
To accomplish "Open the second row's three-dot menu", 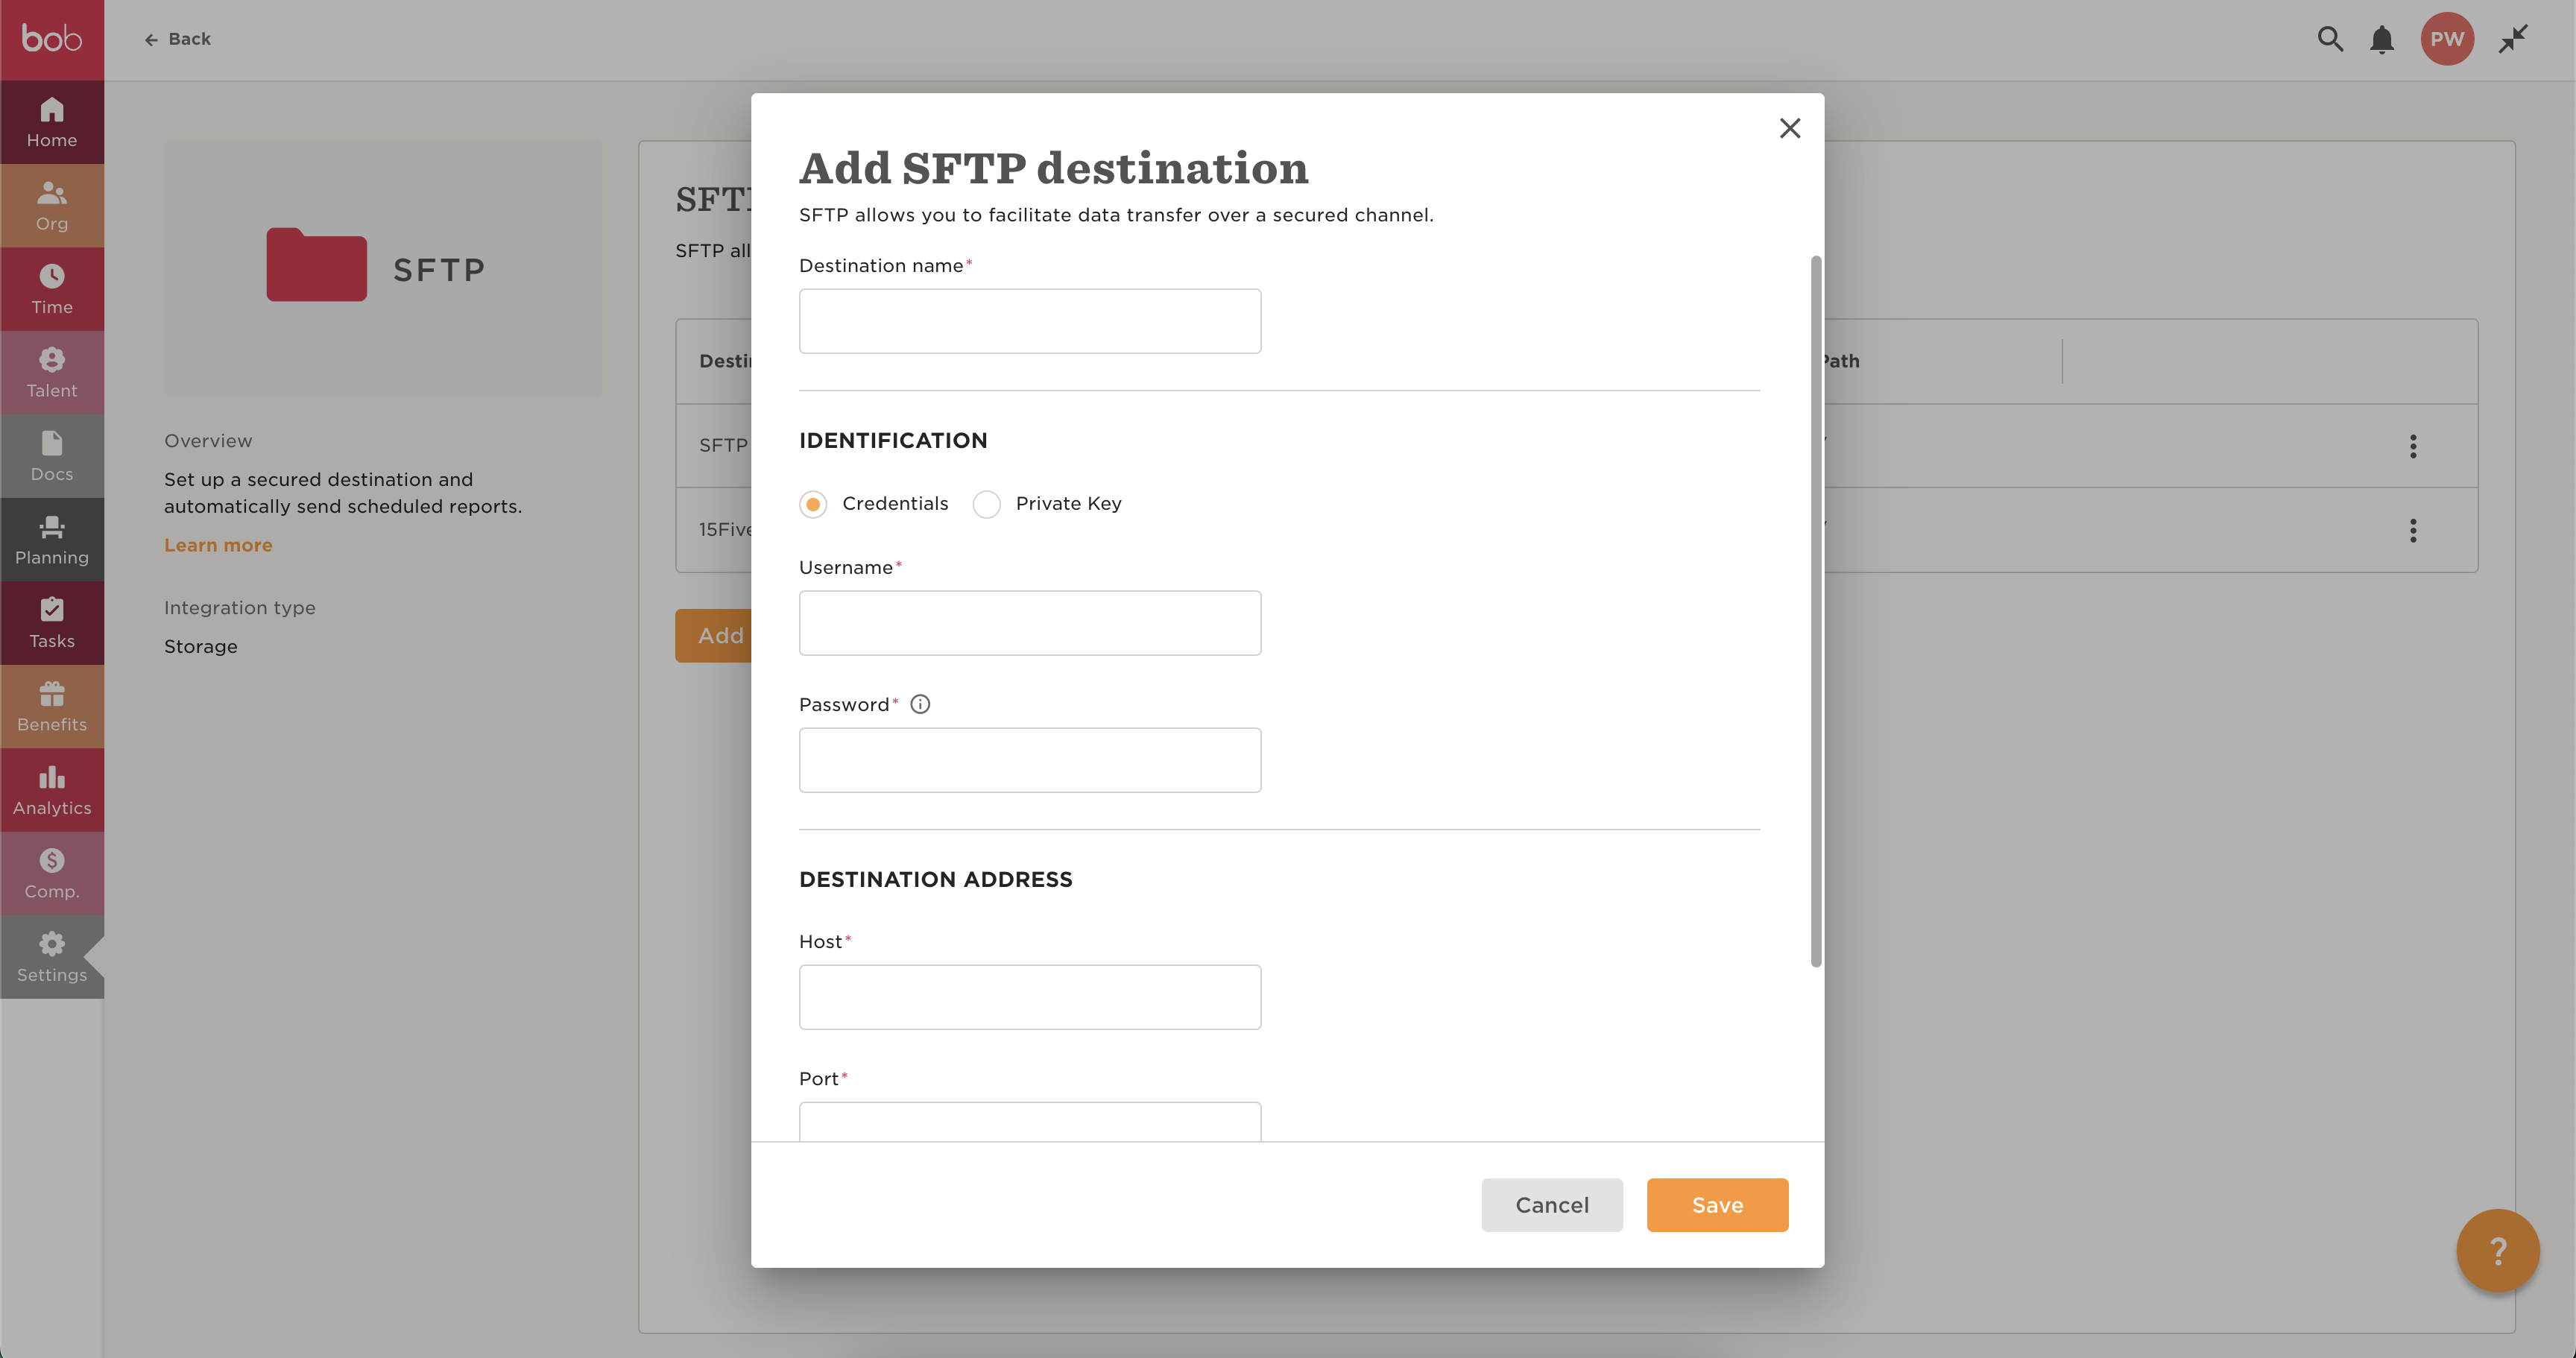I will [2413, 530].
